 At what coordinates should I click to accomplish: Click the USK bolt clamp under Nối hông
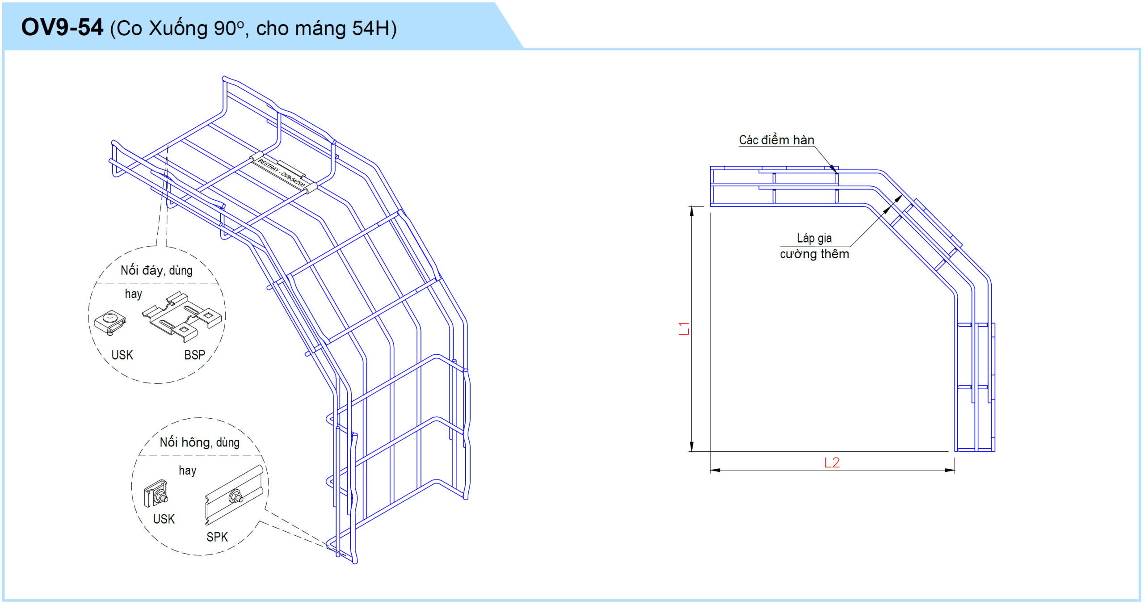click(x=156, y=494)
